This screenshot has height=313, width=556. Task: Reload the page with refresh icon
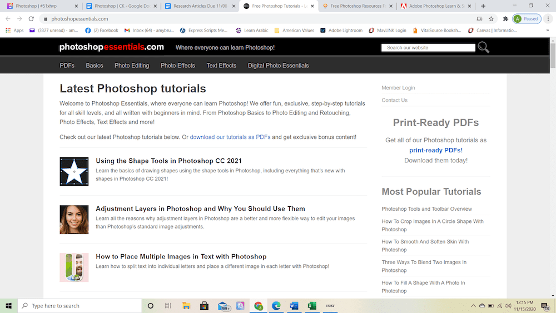(31, 19)
